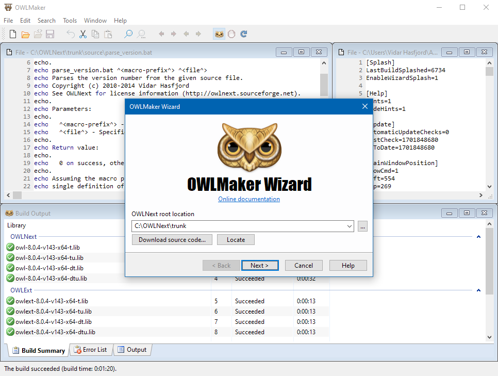Image resolution: width=498 pixels, height=376 pixels.
Task: Open Find with the magnifier icon
Action: 128,34
